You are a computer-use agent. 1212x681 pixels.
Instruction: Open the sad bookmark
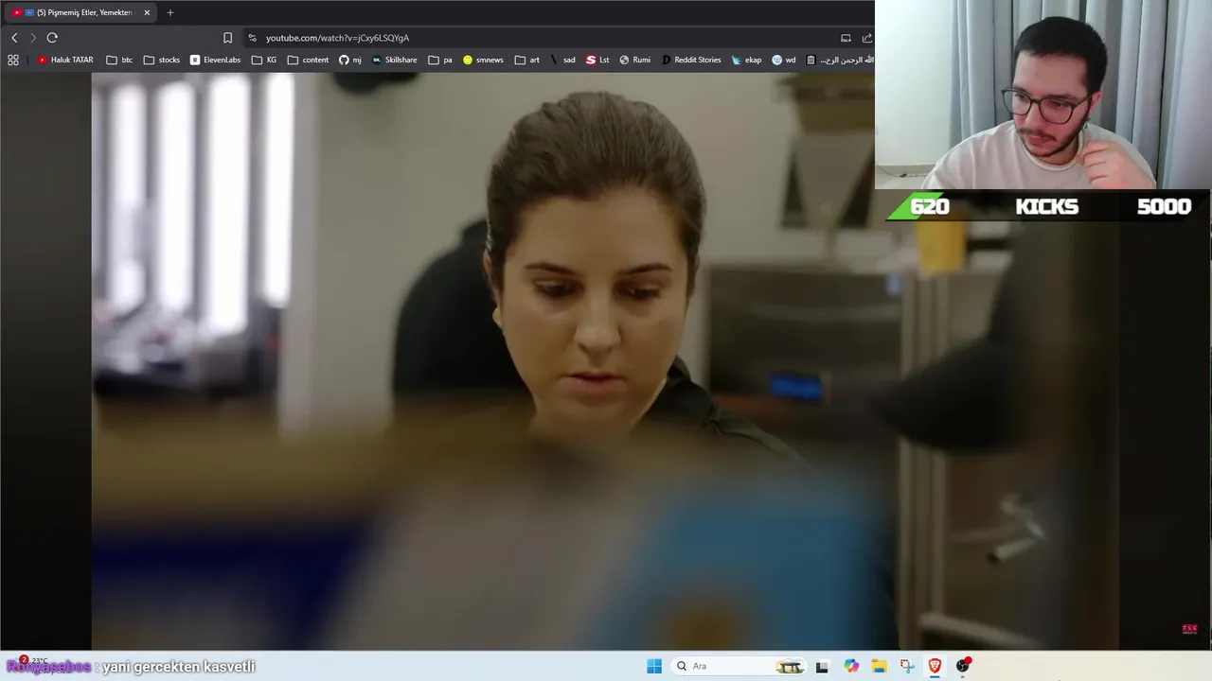pos(562,60)
